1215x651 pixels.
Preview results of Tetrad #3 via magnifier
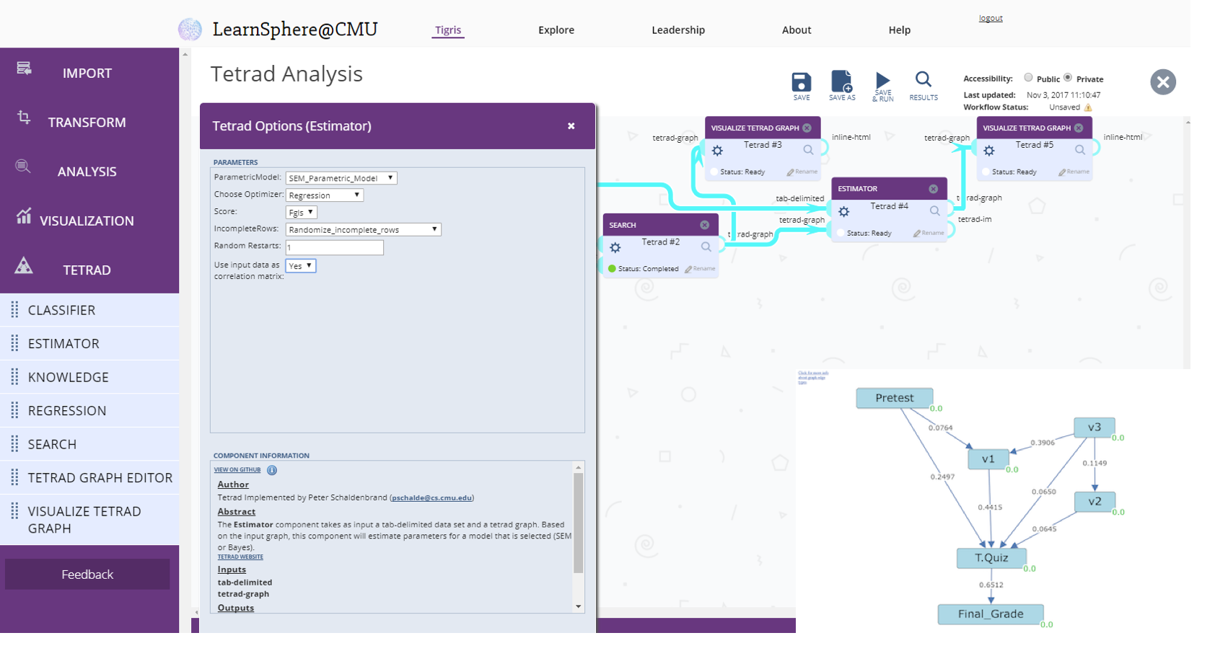(808, 150)
